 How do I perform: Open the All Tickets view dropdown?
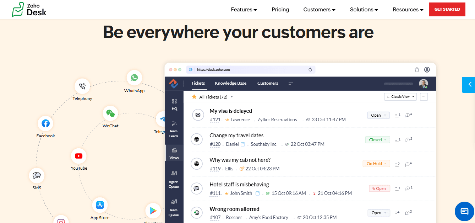[x=232, y=97]
